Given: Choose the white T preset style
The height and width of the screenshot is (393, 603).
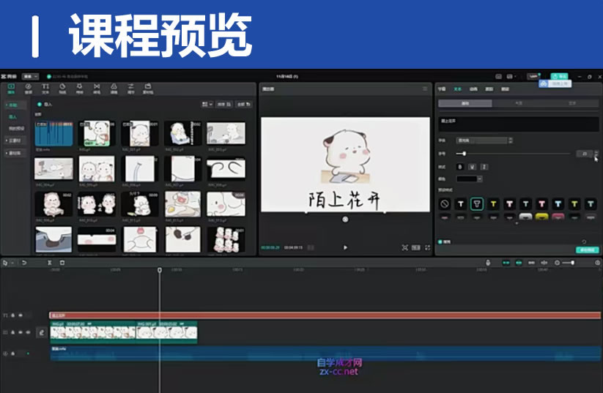Looking at the screenshot, I should click(461, 204).
